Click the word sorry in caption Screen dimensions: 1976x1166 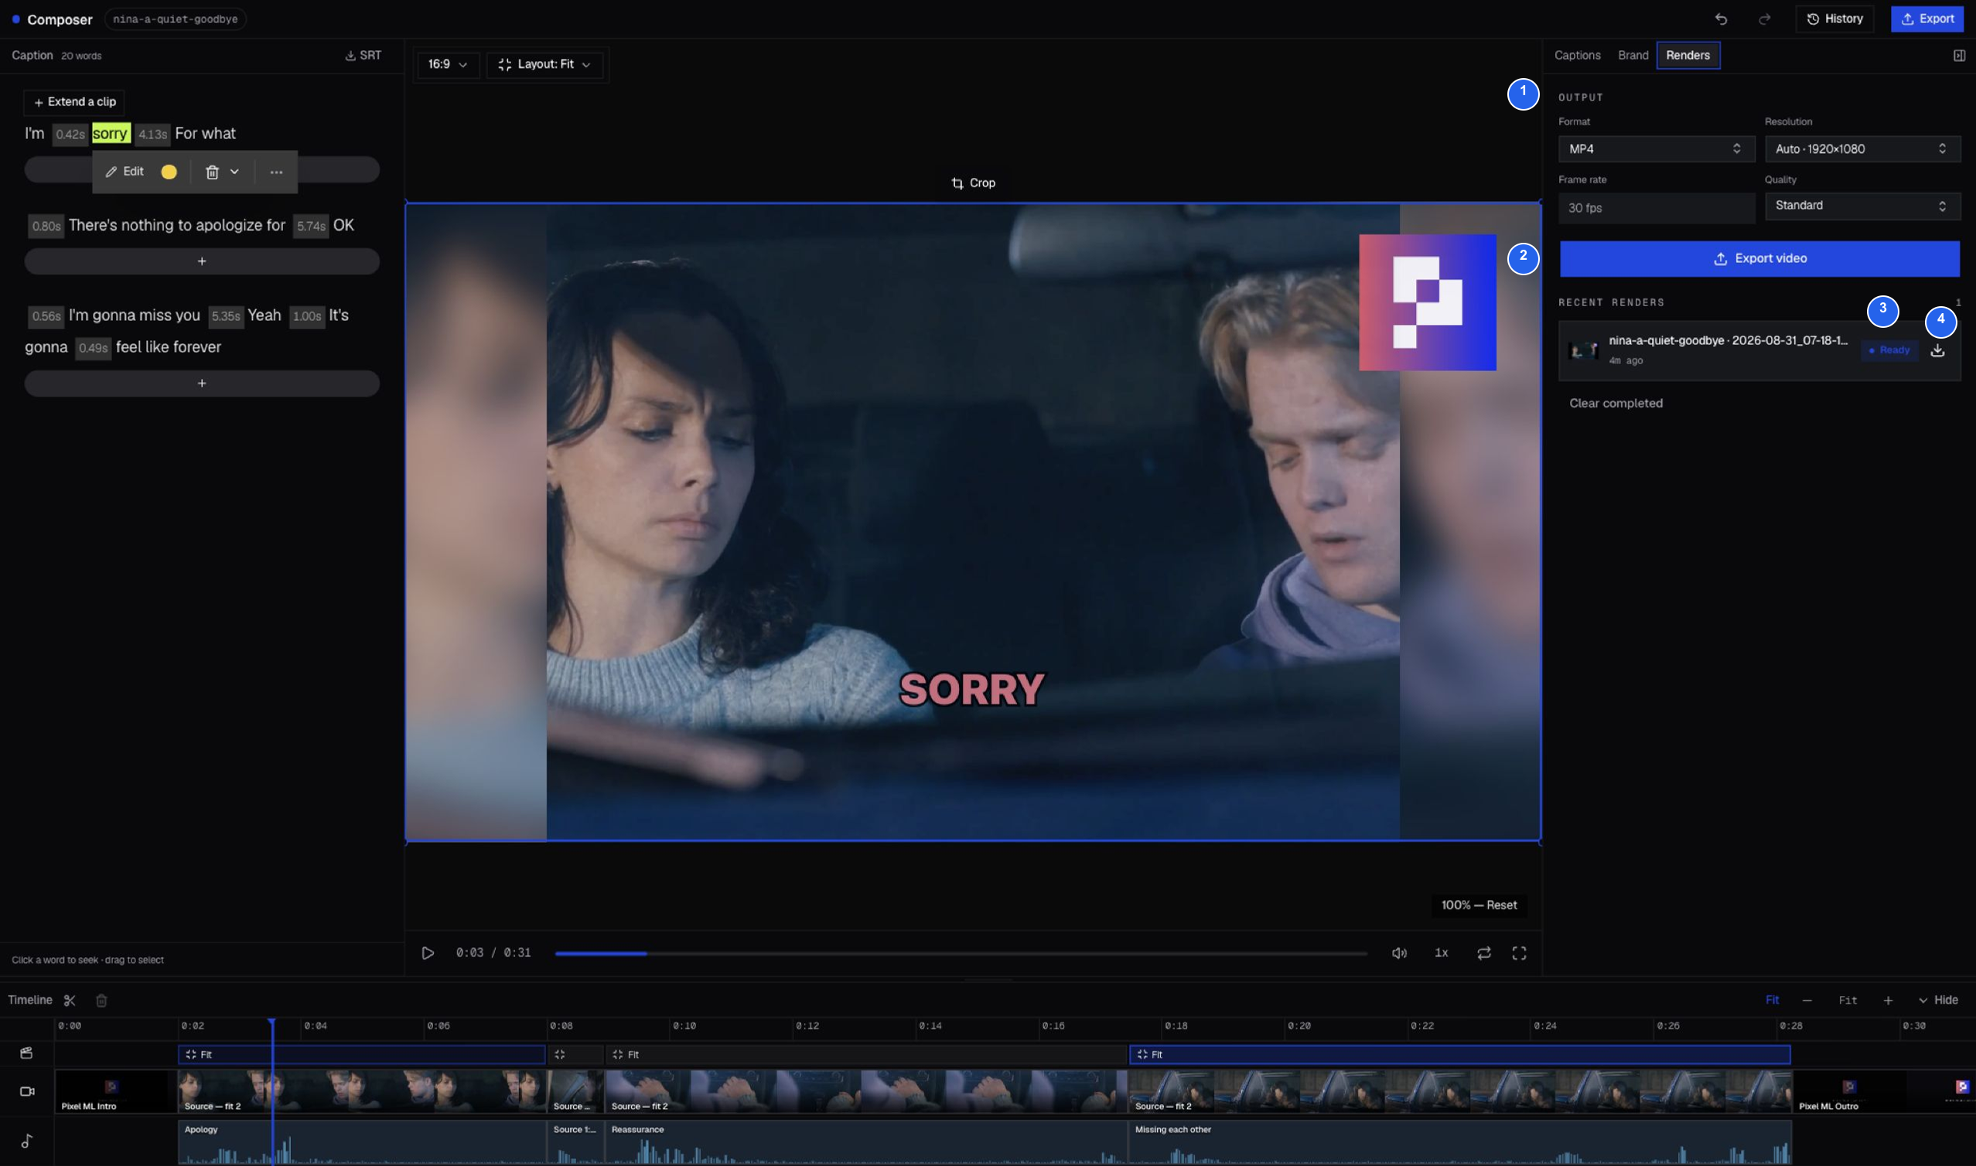[110, 134]
